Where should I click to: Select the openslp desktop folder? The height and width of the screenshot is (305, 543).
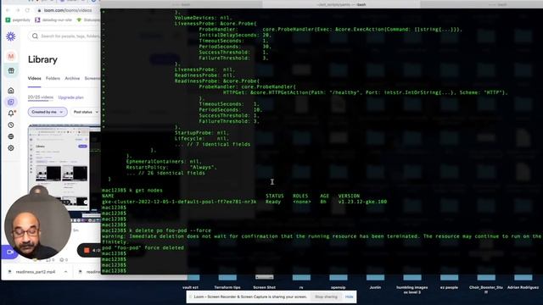click(339, 282)
